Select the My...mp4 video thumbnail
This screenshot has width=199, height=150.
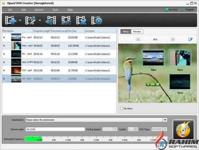16,54
